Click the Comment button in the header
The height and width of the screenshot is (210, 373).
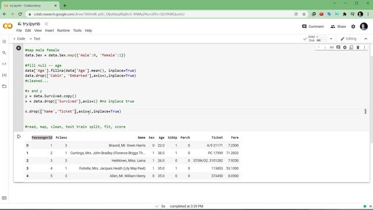[x=313, y=26]
